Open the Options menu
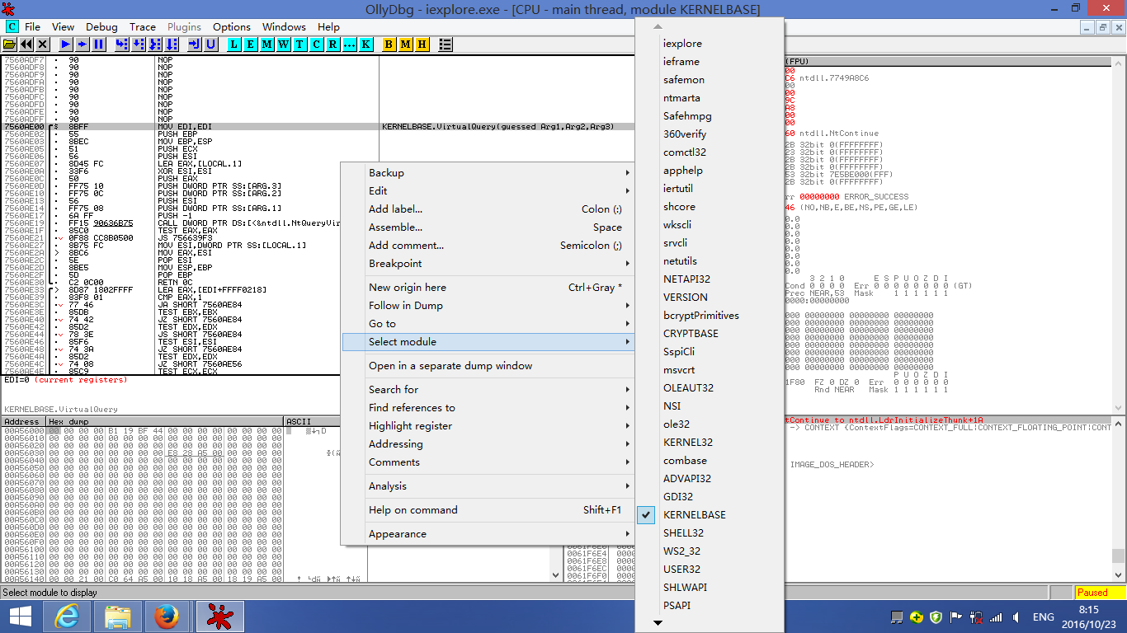Image resolution: width=1127 pixels, height=633 pixels. click(x=232, y=27)
